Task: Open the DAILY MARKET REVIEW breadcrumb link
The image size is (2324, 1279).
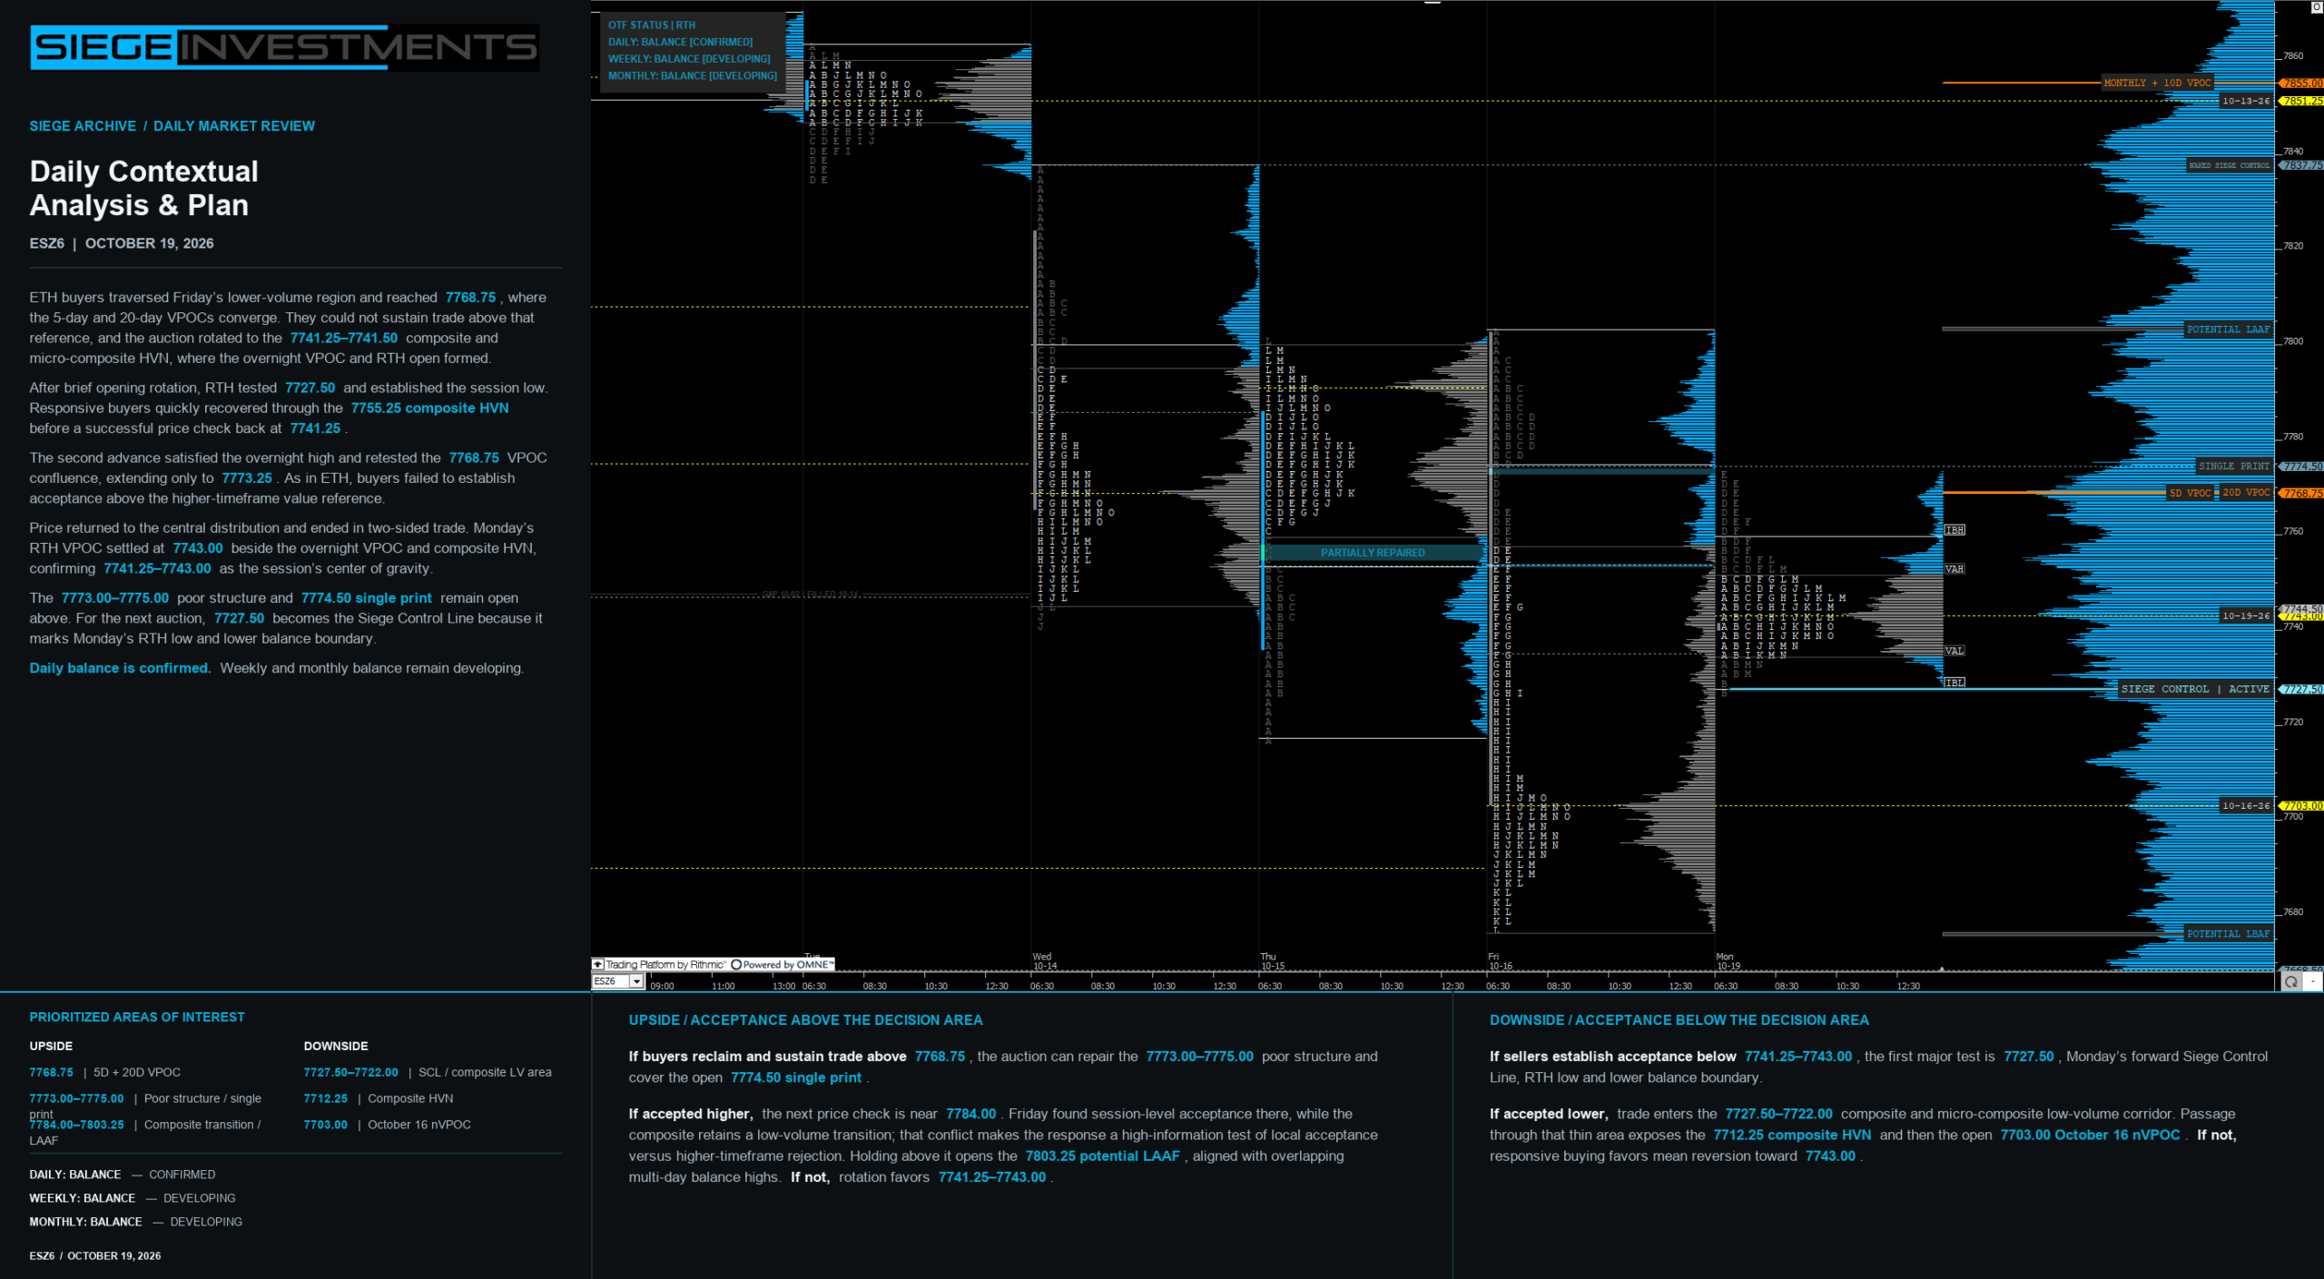Action: (x=234, y=126)
